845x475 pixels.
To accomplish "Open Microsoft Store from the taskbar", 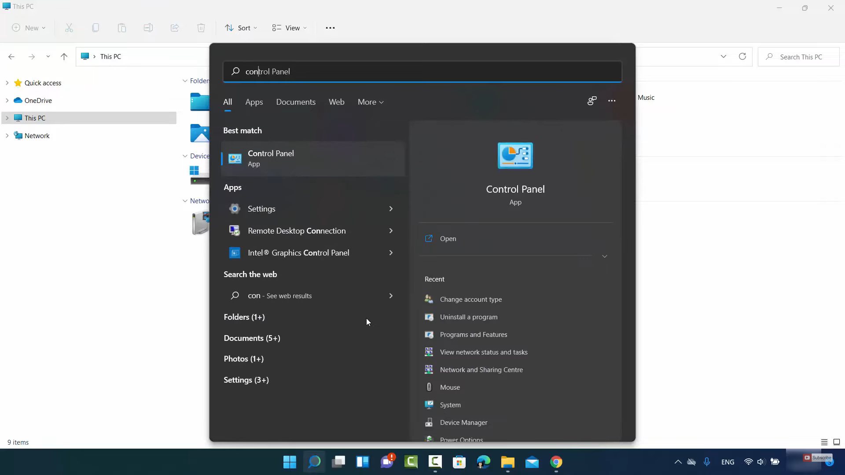I will pos(459,462).
